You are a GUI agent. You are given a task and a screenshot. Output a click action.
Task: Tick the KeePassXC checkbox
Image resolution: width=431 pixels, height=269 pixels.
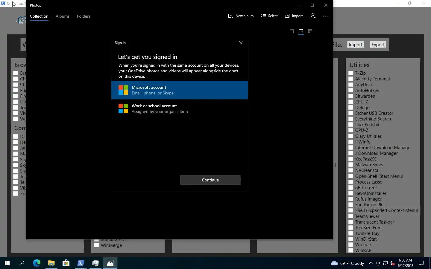(x=350, y=159)
